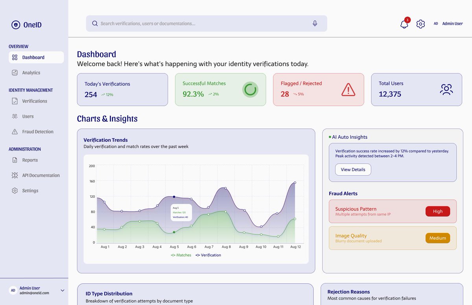
Task: Click Today's Verifications card
Action: (122, 90)
